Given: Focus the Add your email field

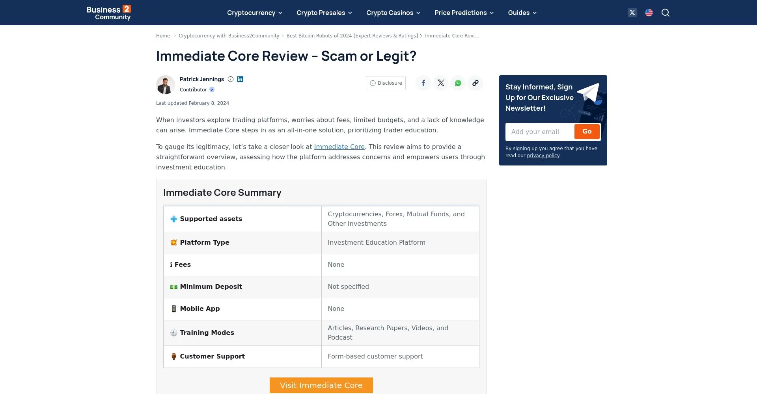Looking at the screenshot, I should [540, 132].
